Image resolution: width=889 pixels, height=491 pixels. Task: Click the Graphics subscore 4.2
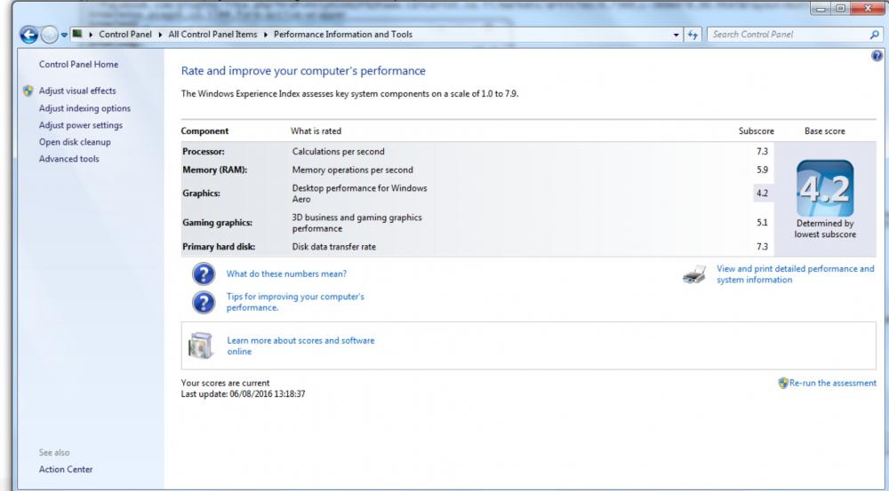[762, 194]
